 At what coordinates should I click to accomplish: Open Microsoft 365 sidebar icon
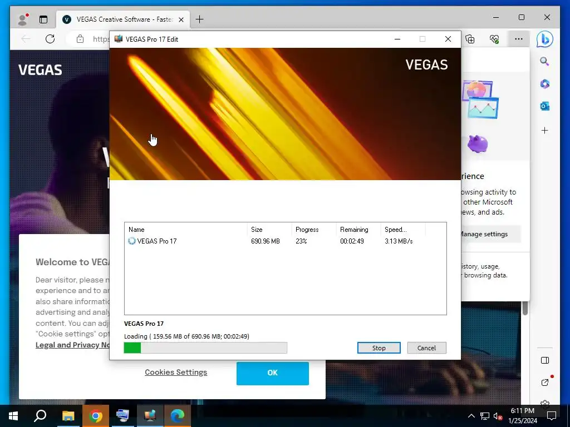[544, 84]
